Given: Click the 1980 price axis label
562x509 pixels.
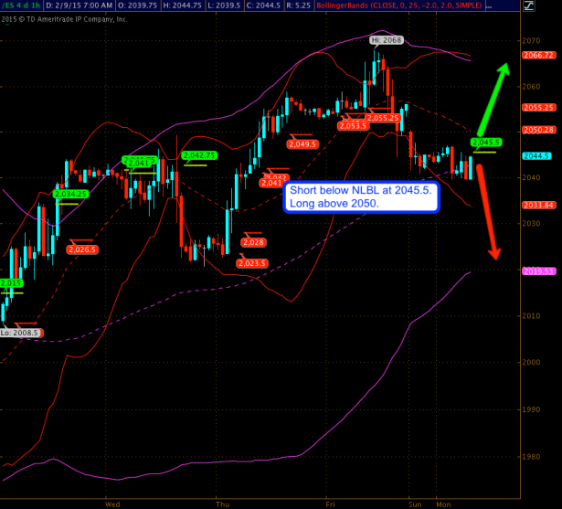Looking at the screenshot, I should pos(531,457).
